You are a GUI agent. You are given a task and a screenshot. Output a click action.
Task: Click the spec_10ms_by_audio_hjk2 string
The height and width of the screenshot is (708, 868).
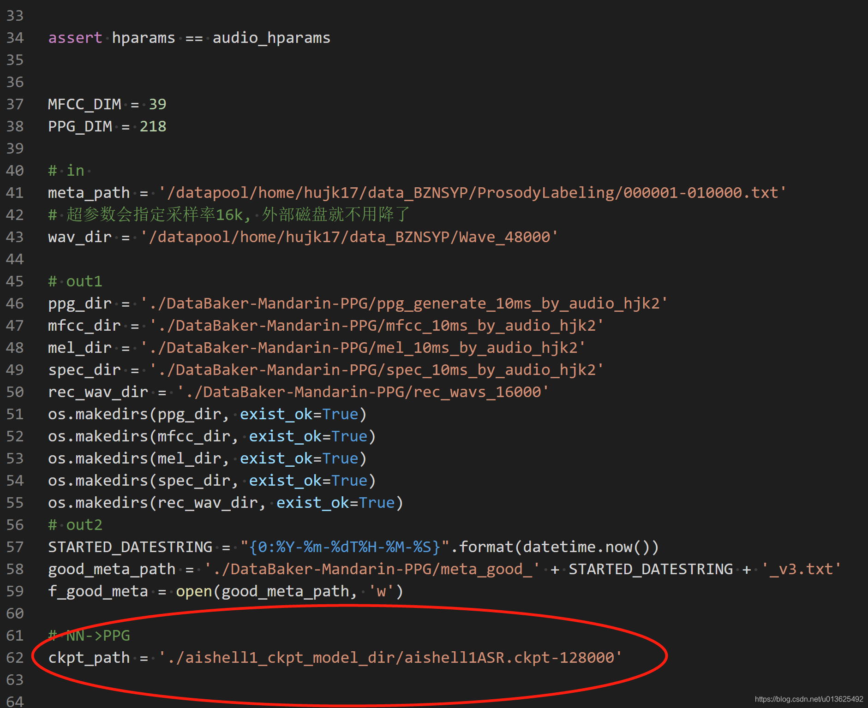377,370
